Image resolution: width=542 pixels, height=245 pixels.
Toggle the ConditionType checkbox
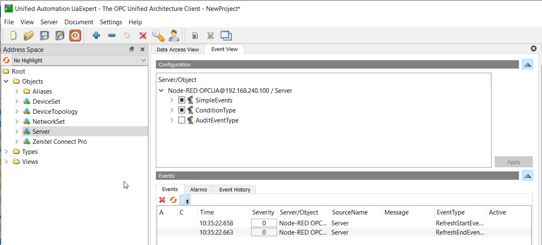181,110
